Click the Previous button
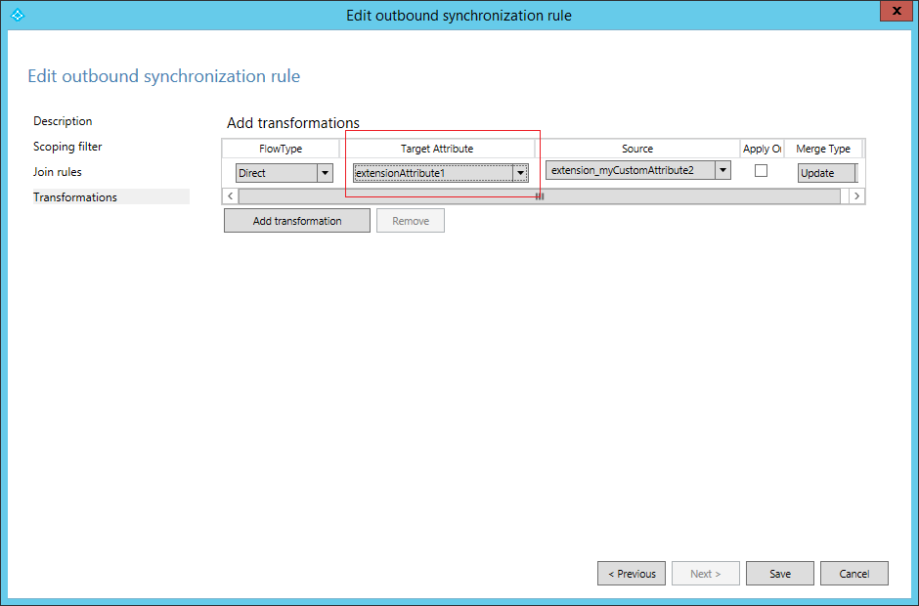This screenshot has width=919, height=606. point(631,573)
